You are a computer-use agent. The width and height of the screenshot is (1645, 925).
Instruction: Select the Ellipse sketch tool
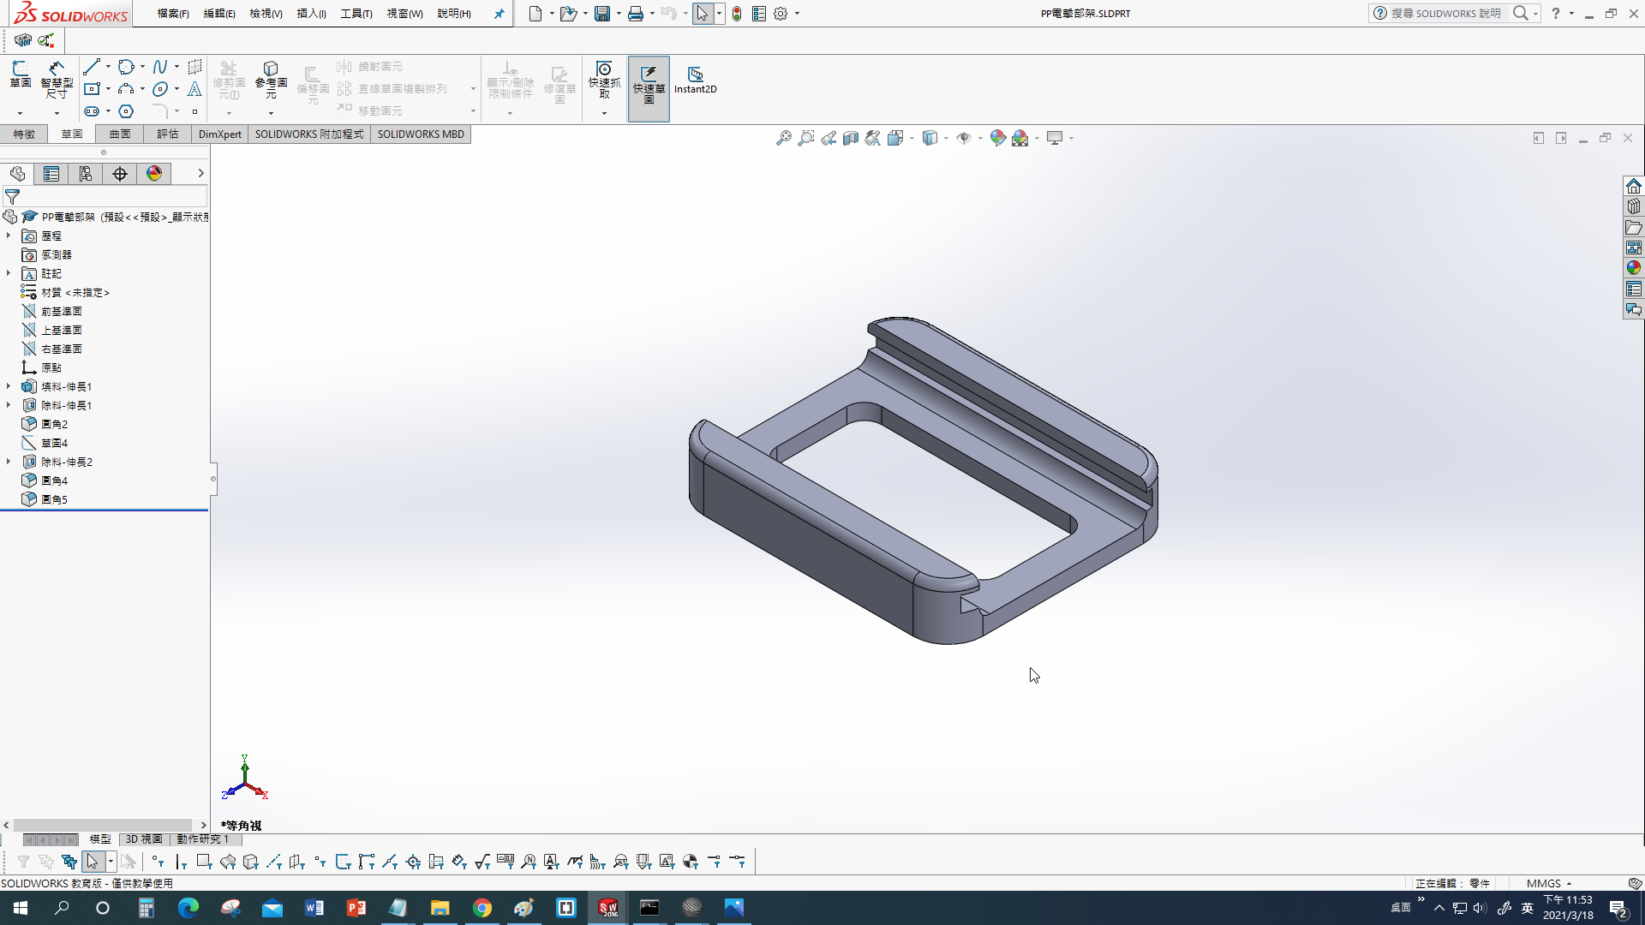(x=160, y=89)
